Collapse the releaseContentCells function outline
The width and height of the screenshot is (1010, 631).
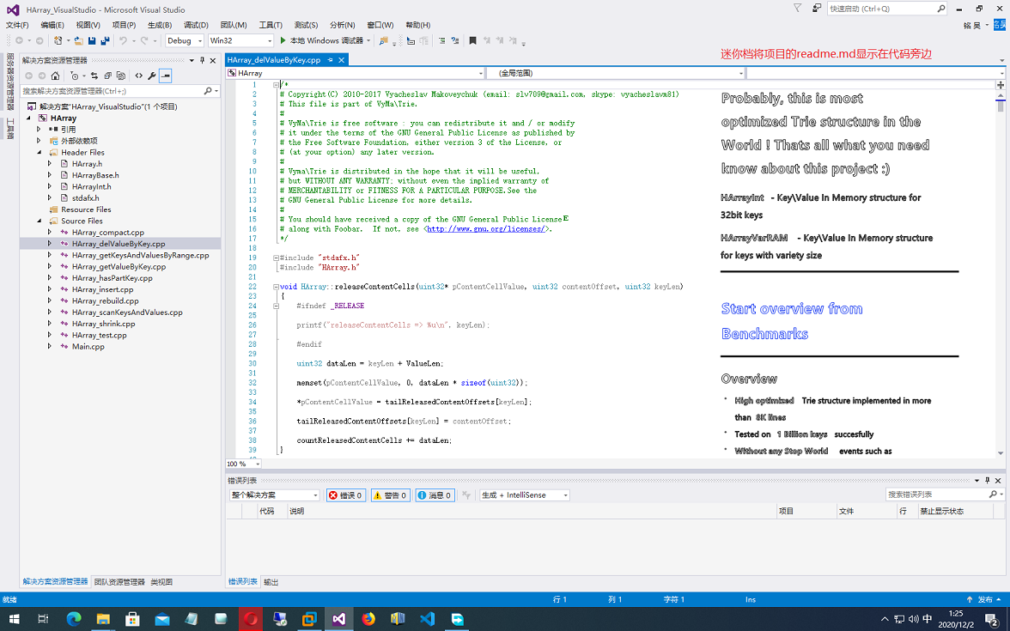click(277, 287)
